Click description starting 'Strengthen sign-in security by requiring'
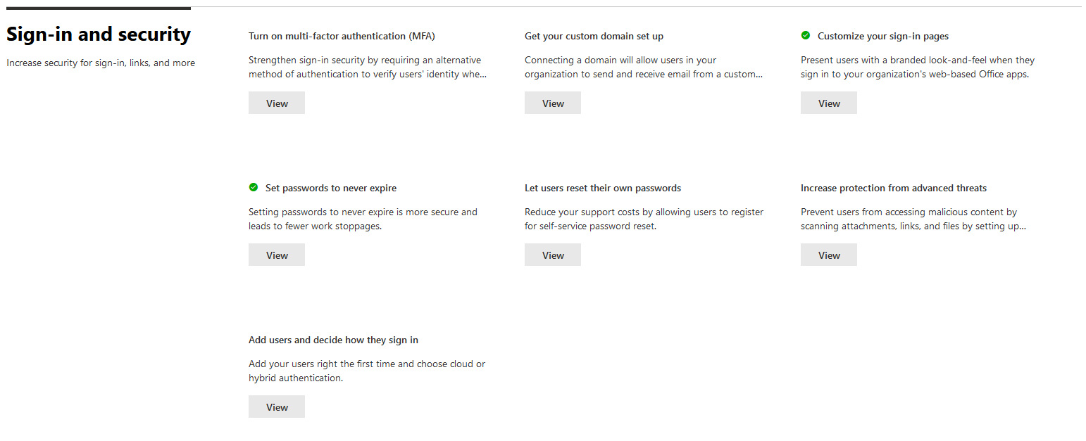Image resolution: width=1086 pixels, height=441 pixels. pyautogui.click(x=368, y=67)
